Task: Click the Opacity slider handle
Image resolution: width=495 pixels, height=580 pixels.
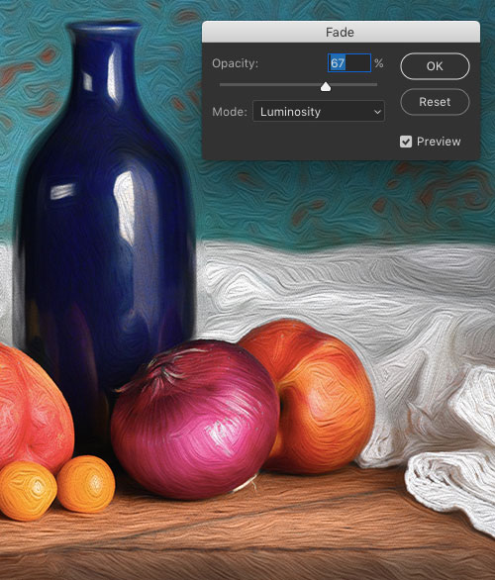Action: (326, 86)
